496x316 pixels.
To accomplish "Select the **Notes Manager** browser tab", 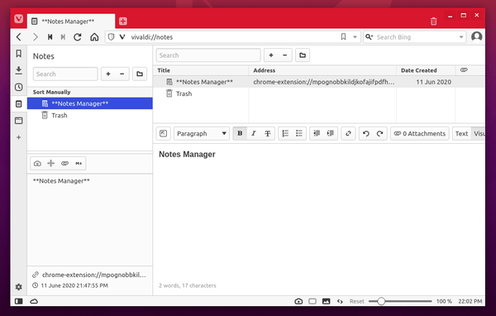I will (71, 22).
